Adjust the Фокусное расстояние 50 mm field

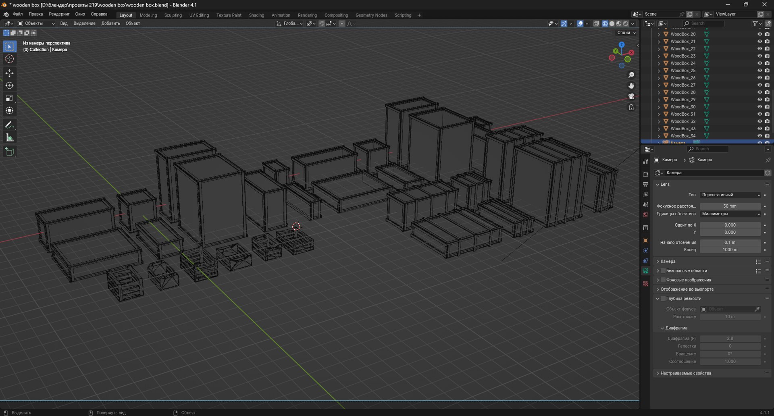pos(730,206)
